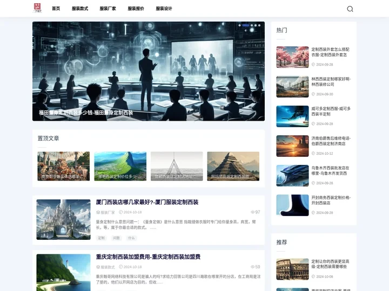Click the red site logo
Screen dimensions: 389x291
click(37, 8)
